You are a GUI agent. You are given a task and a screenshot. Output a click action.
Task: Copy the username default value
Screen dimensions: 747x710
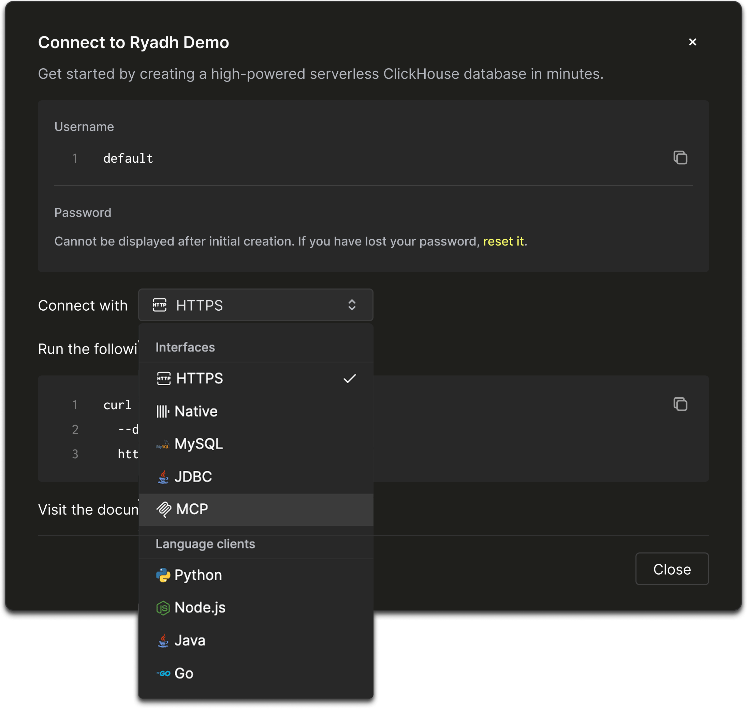tap(680, 158)
